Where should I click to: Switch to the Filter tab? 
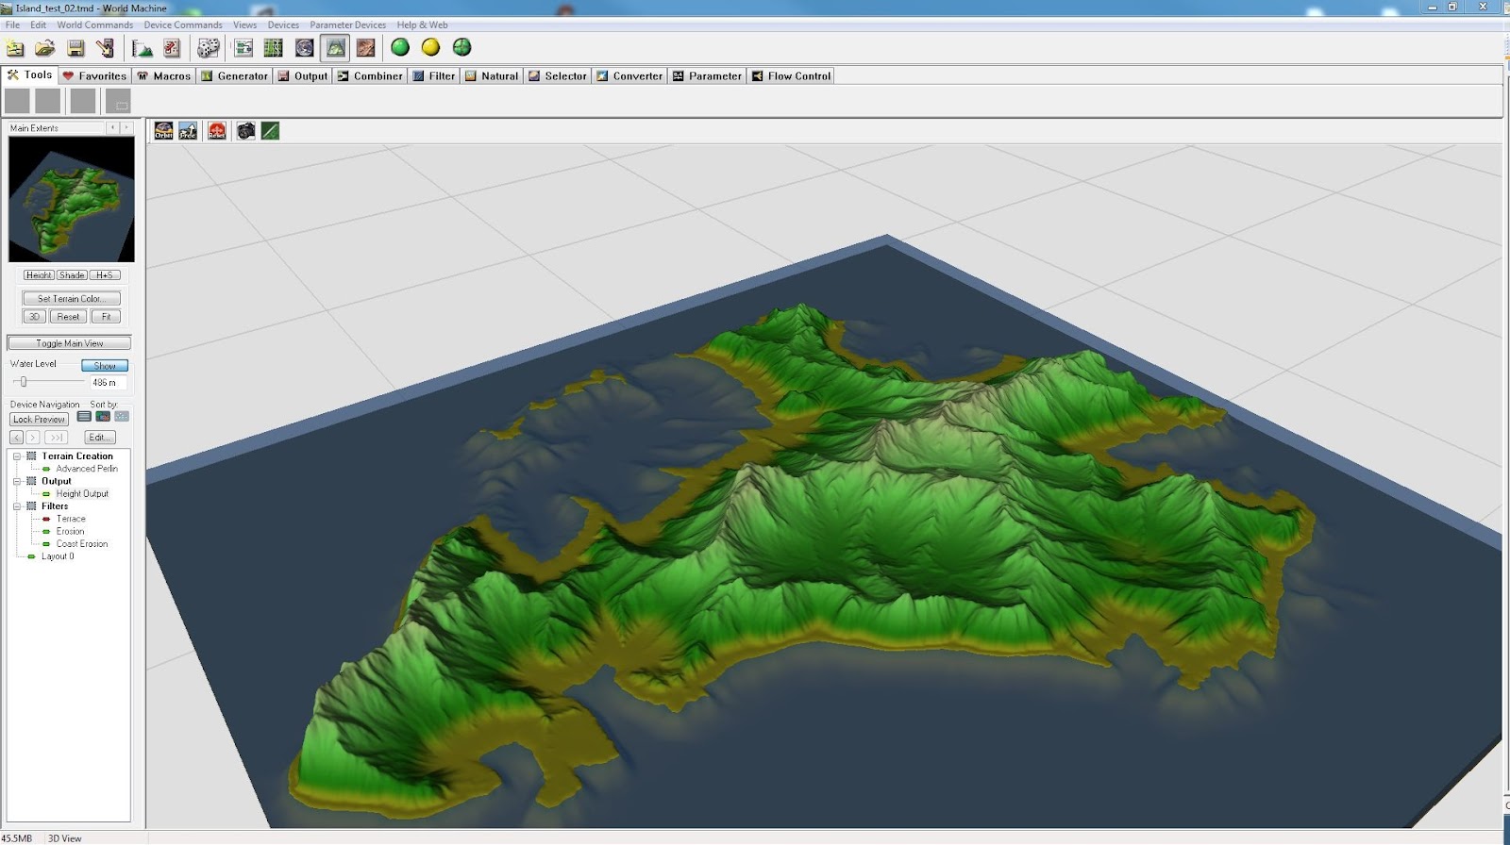[434, 76]
